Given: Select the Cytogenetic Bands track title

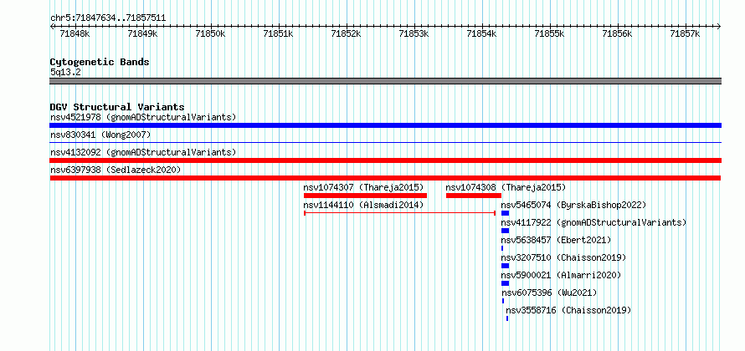Looking at the screenshot, I should coord(100,62).
